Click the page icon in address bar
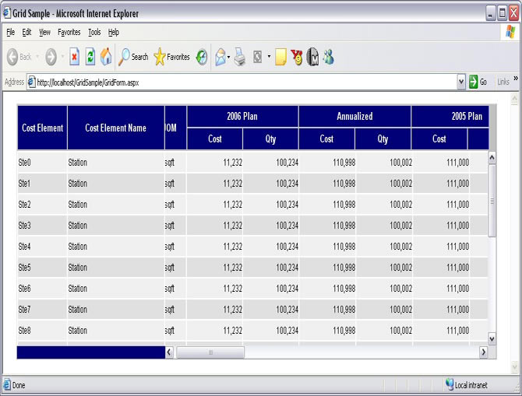The width and height of the screenshot is (522, 396). coord(31,82)
